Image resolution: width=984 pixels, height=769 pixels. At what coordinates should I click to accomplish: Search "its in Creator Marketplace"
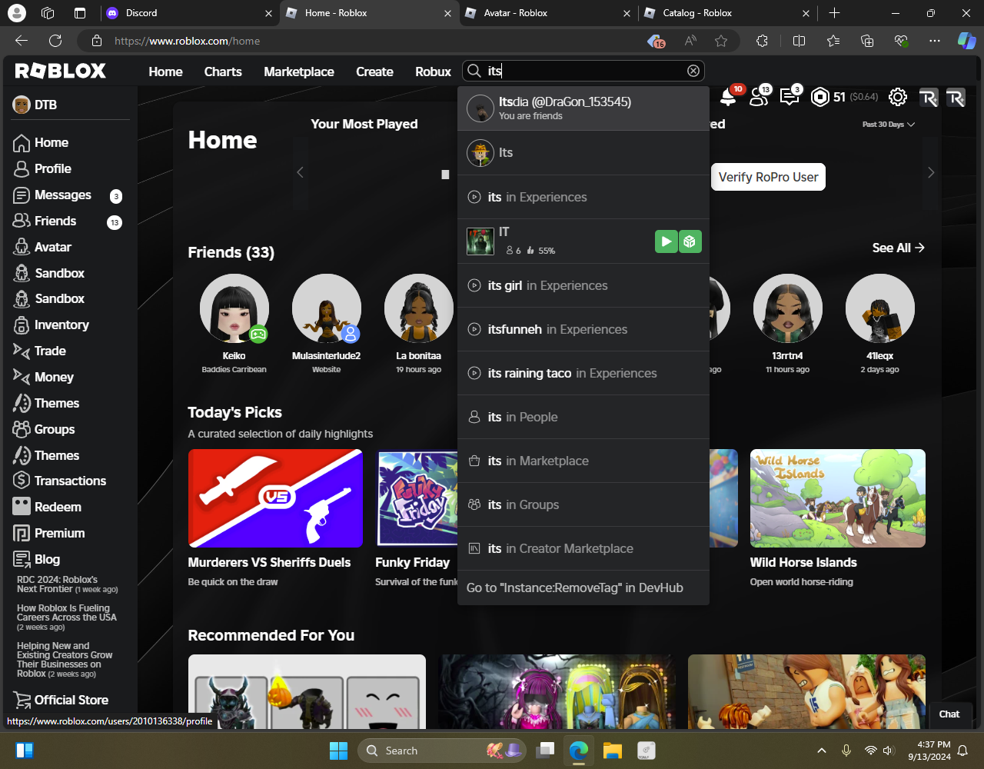tap(583, 548)
